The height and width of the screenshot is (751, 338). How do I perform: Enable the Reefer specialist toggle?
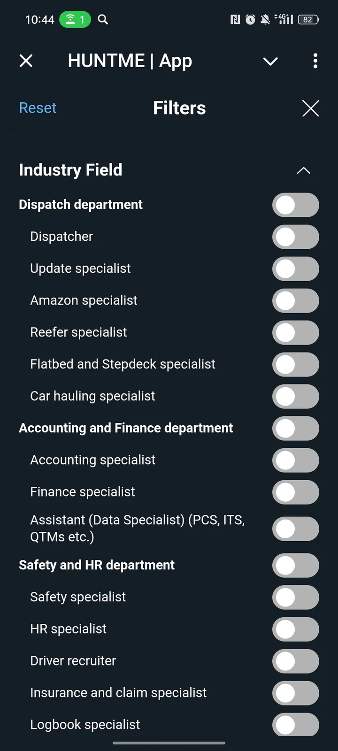296,332
